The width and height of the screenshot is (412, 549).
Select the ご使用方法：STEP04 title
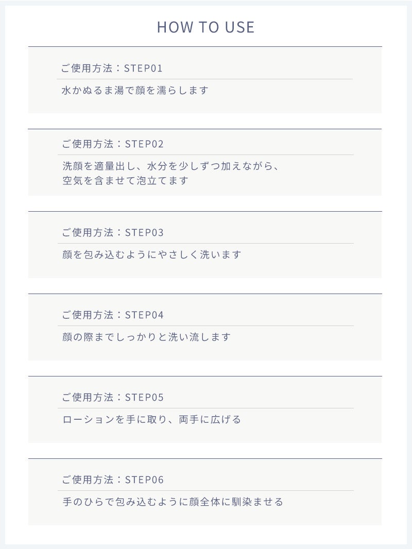click(113, 315)
